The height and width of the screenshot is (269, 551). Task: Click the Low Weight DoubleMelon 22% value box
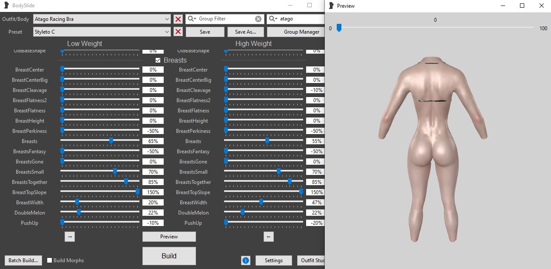[153, 213]
